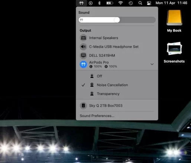Click the Screenshots desktop label
191x163 pixels.
click(174, 61)
